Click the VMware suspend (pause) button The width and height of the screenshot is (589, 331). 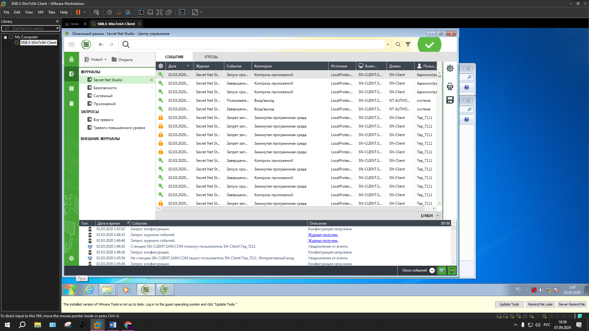[78, 12]
